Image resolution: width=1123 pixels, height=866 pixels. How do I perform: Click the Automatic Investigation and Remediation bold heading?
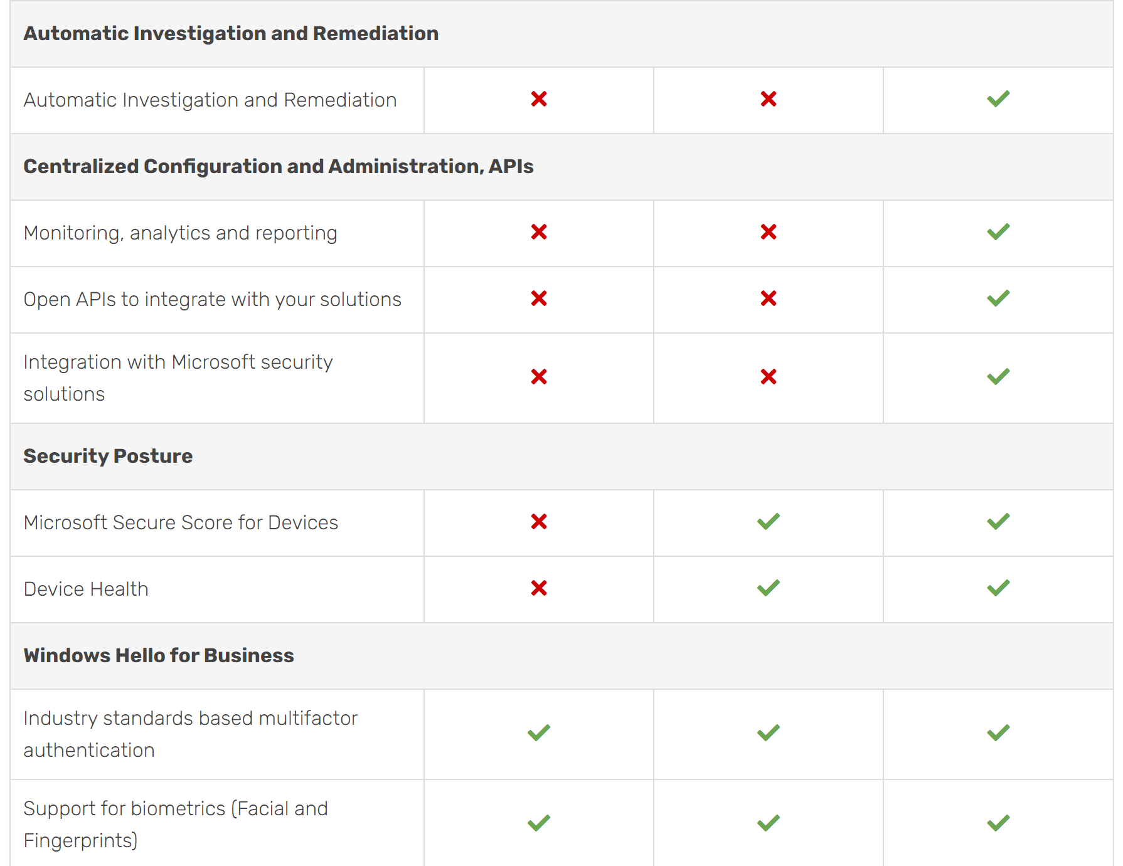click(x=231, y=33)
